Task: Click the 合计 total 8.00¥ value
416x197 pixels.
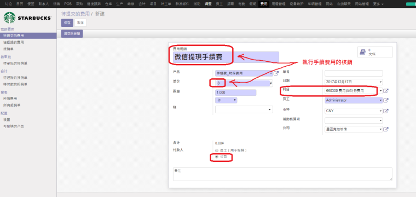Action: (x=219, y=143)
